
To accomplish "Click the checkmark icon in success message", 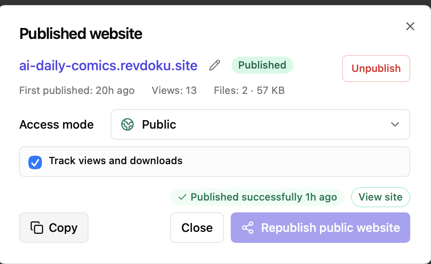I will click(182, 197).
